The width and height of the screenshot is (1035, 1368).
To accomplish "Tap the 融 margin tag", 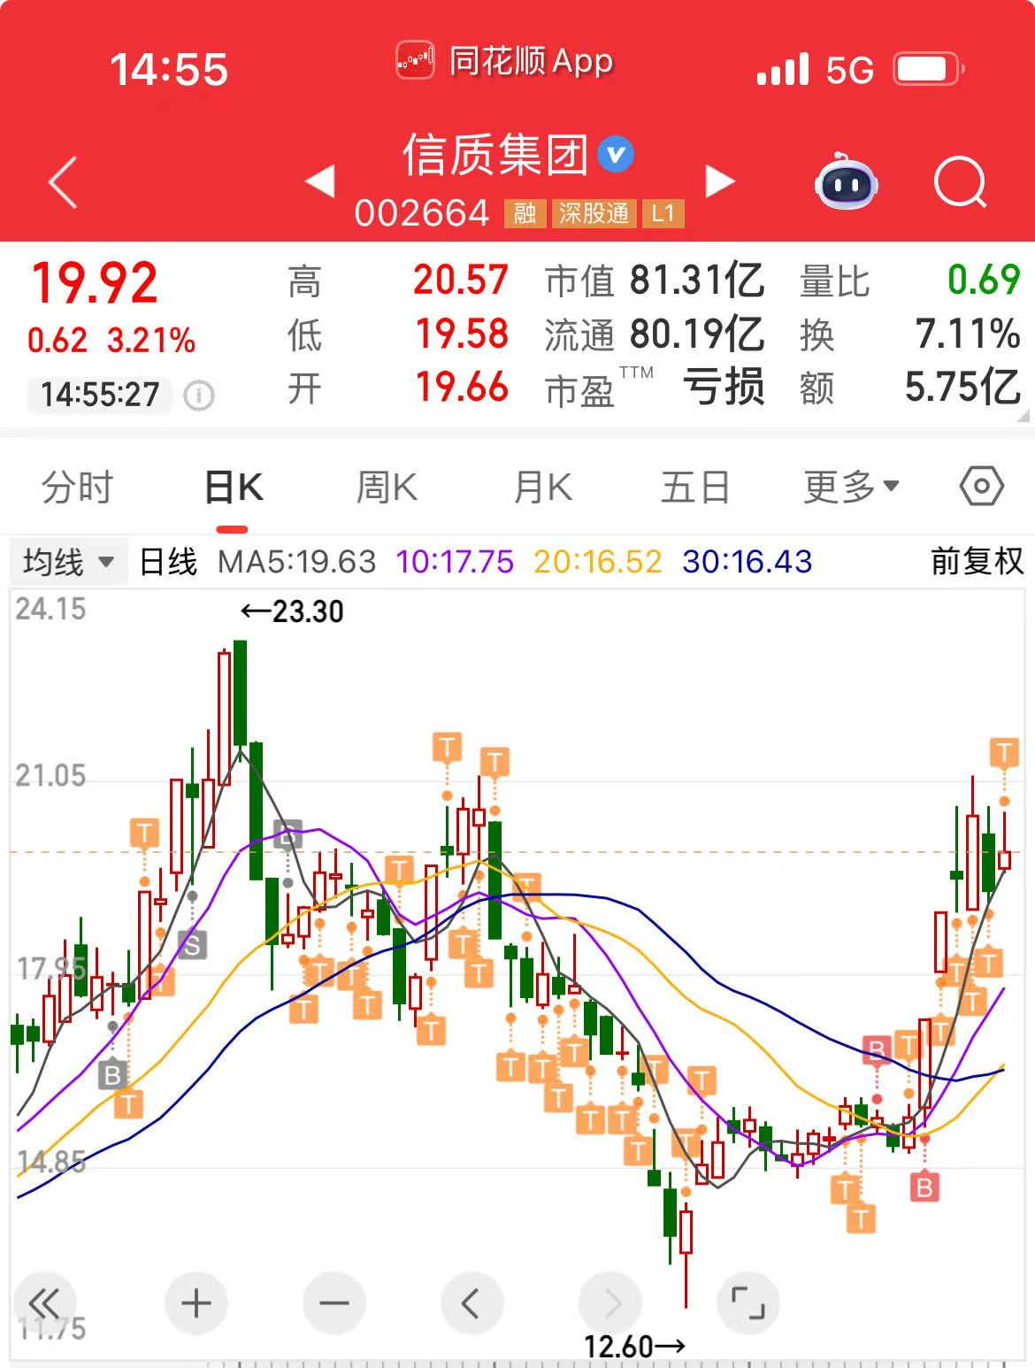I will [x=525, y=213].
